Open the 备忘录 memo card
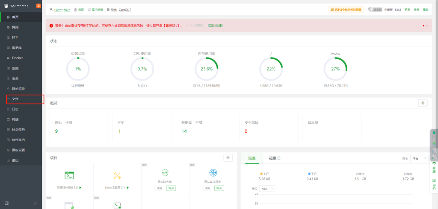The height and width of the screenshot is (209, 438). [x=332, y=128]
